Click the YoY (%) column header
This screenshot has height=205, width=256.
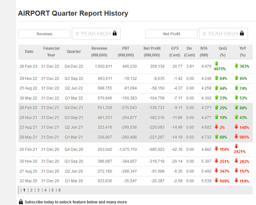243,52
